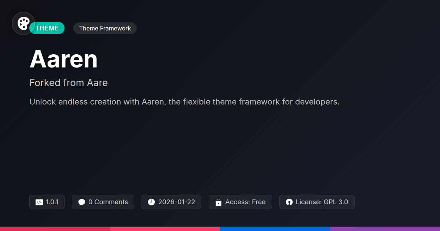
Task: Click the clock date icon
Action: (151, 202)
